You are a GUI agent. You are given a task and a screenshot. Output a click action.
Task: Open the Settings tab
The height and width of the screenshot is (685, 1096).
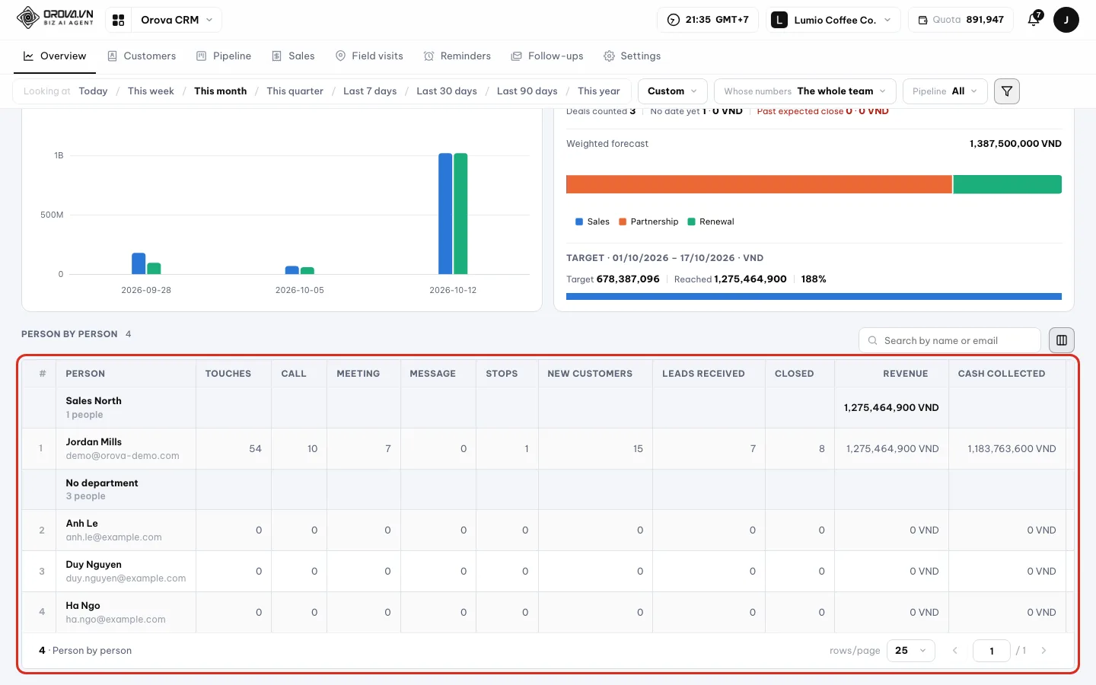click(x=632, y=56)
